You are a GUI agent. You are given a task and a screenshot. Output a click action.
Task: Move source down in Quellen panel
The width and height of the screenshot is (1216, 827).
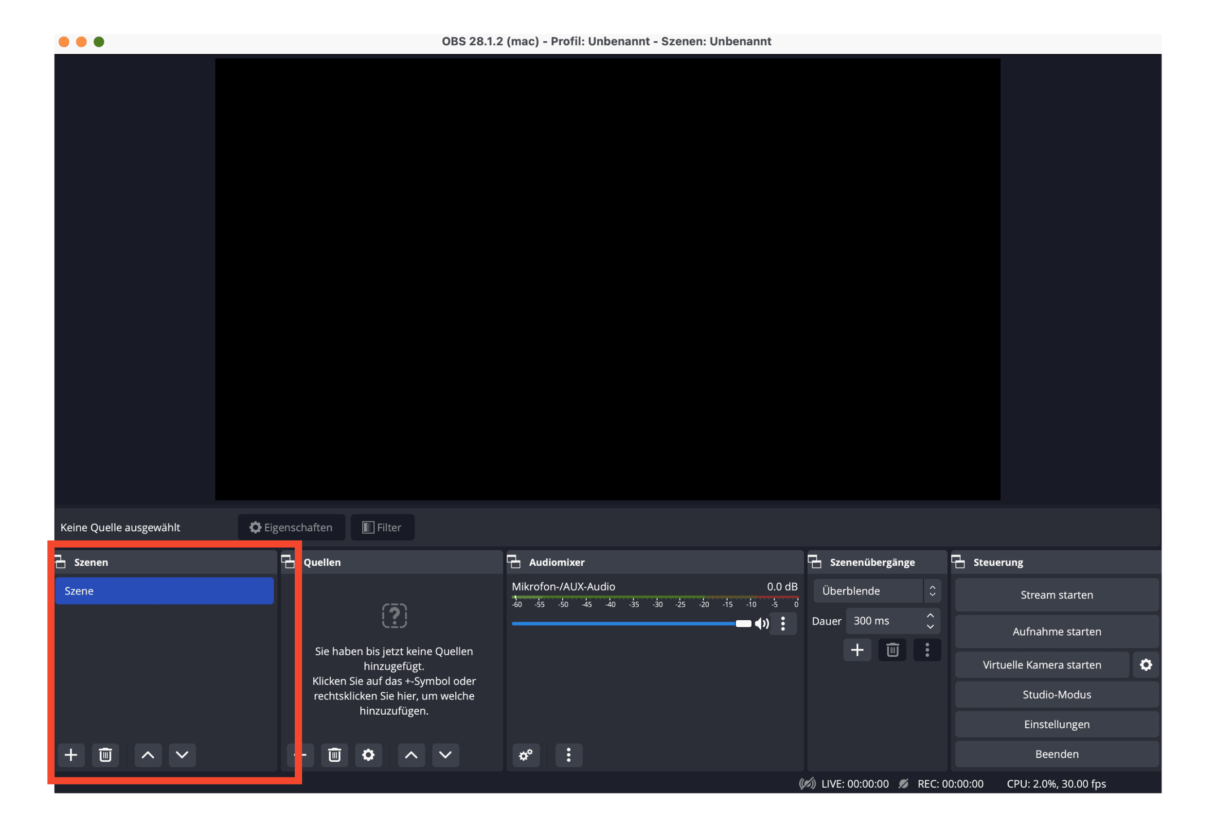pos(445,755)
